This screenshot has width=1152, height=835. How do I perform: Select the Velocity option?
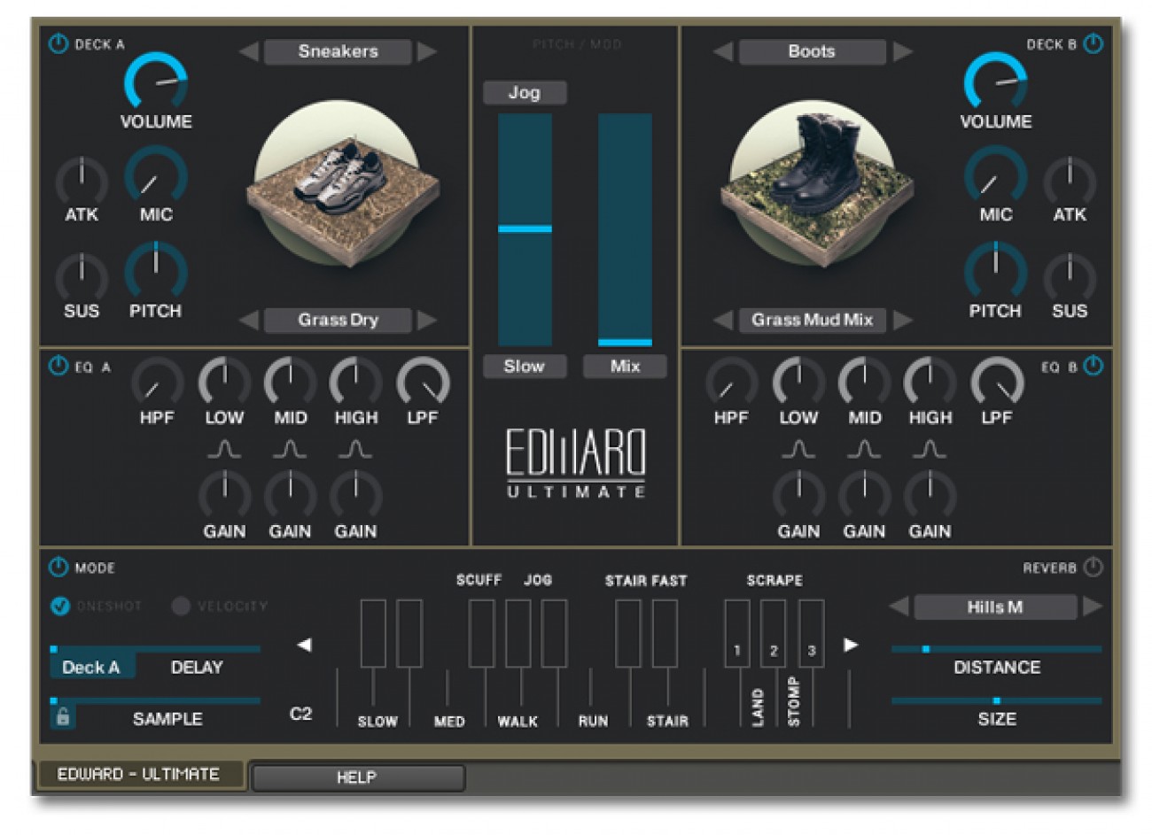coord(181,607)
